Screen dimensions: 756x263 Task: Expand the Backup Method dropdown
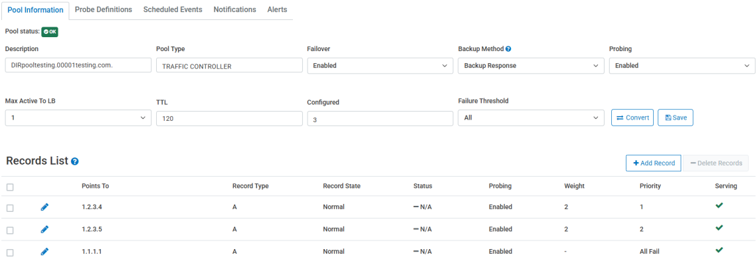[531, 66]
